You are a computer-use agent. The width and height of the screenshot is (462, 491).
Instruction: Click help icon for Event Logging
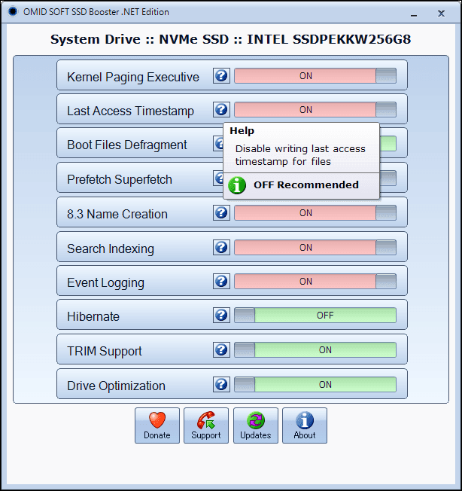pyautogui.click(x=221, y=281)
